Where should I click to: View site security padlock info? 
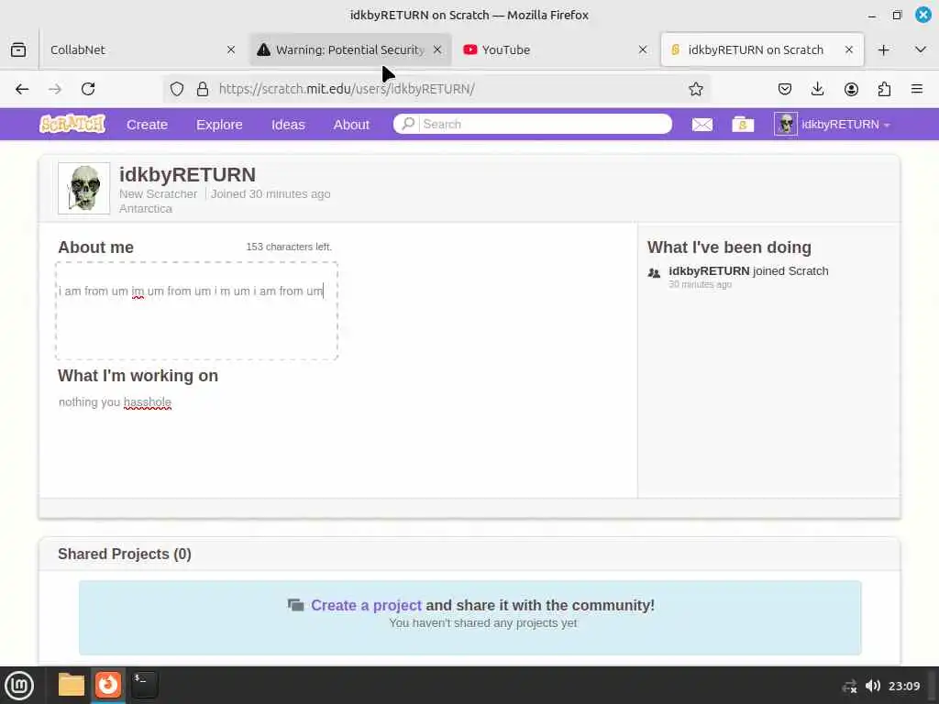point(203,89)
